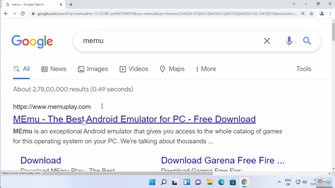This screenshot has width=335, height=188.
Task: Switch to the Images tab
Action: pyautogui.click(x=93, y=69)
